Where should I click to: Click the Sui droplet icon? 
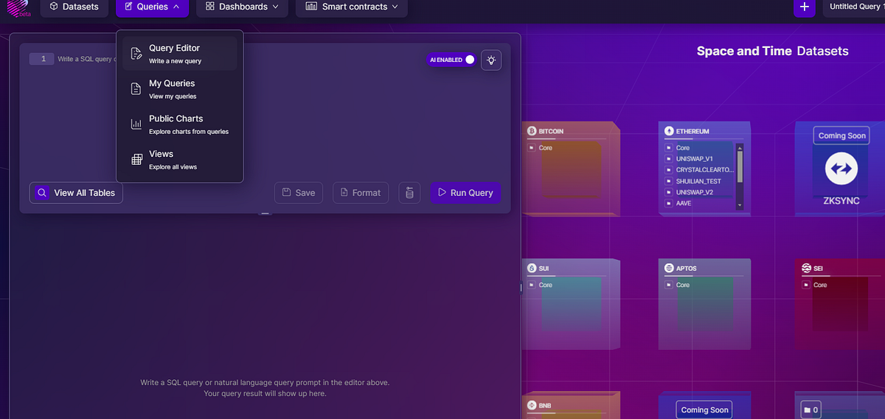tap(531, 268)
